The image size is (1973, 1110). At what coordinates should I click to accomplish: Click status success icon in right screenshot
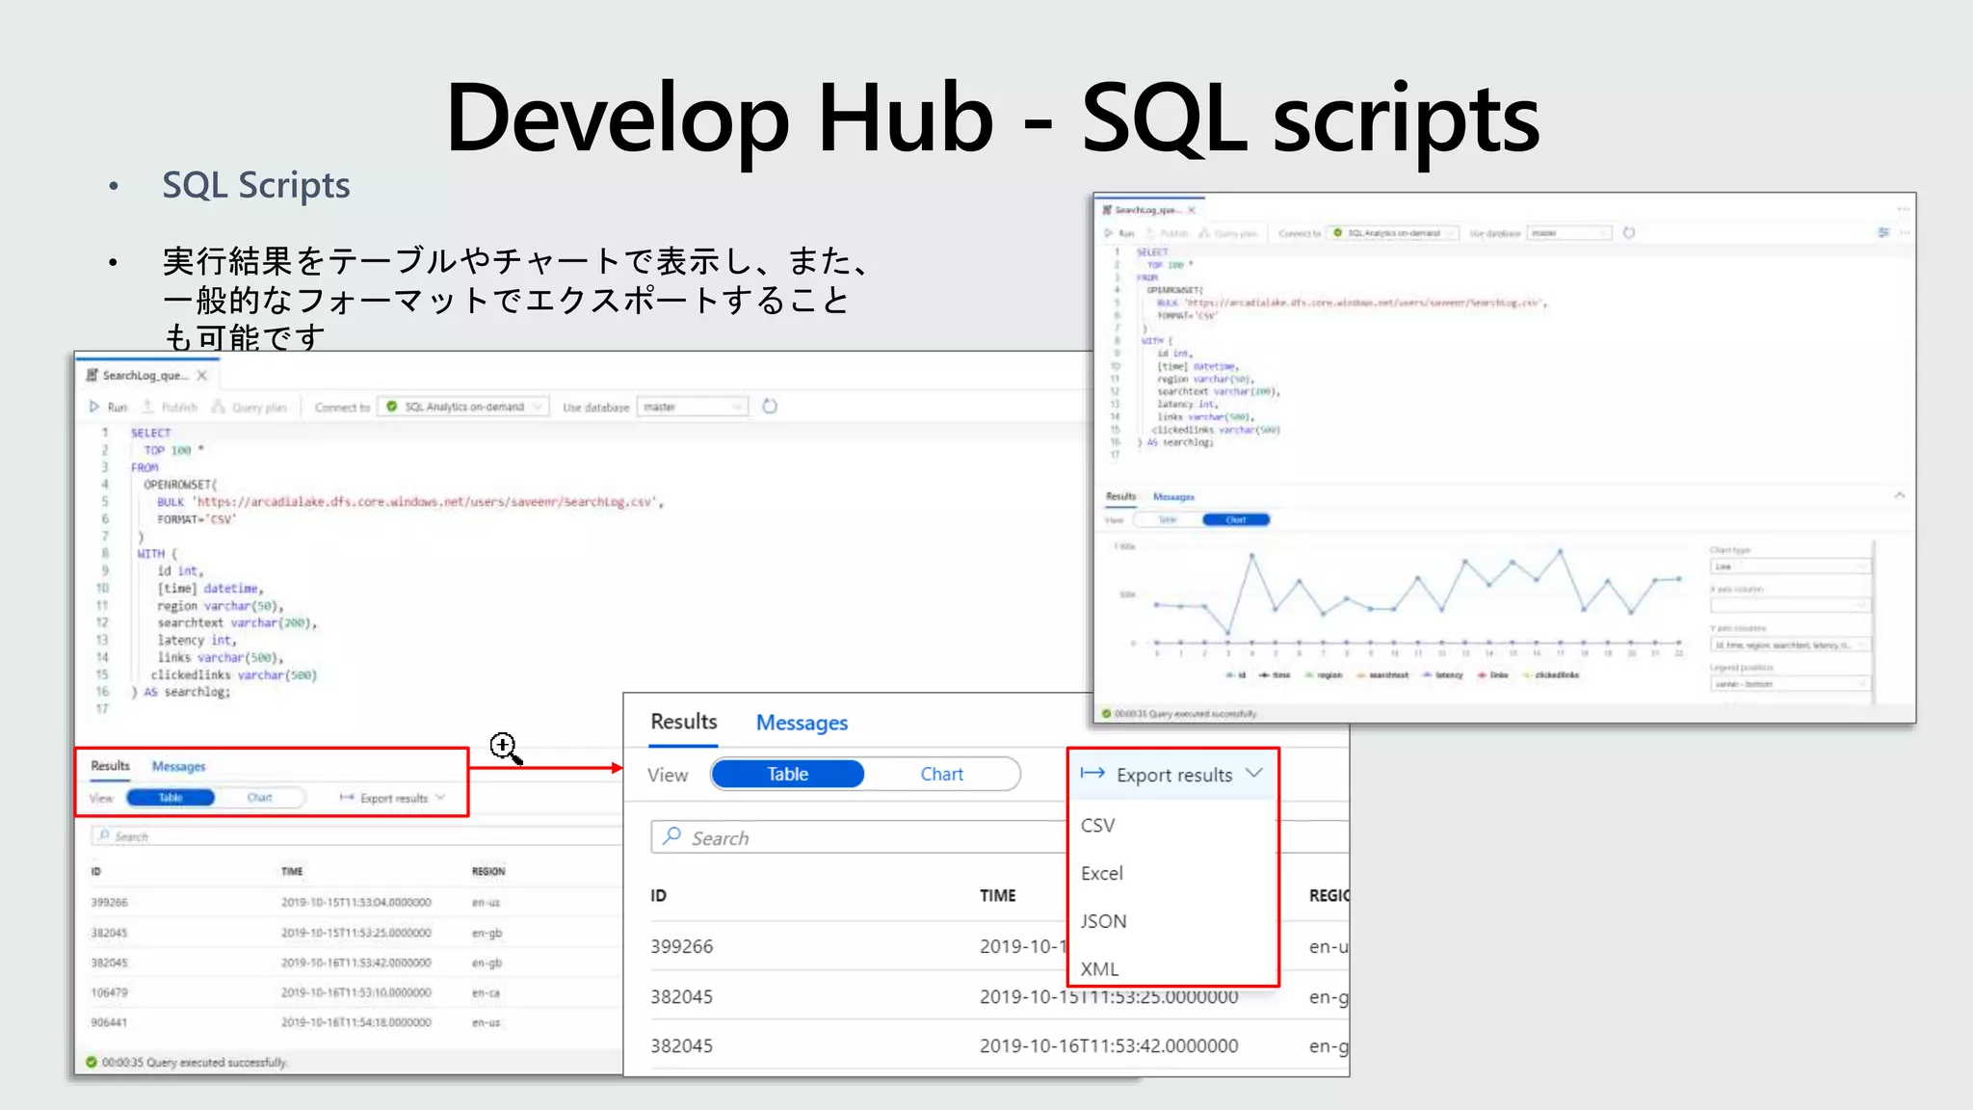(1107, 714)
